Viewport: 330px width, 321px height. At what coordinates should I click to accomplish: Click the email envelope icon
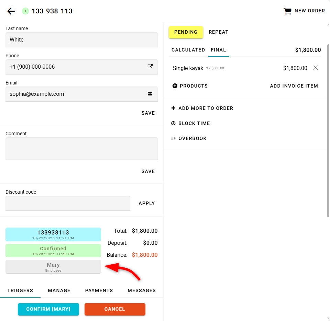(150, 94)
